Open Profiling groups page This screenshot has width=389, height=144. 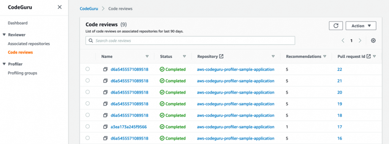coord(22,73)
